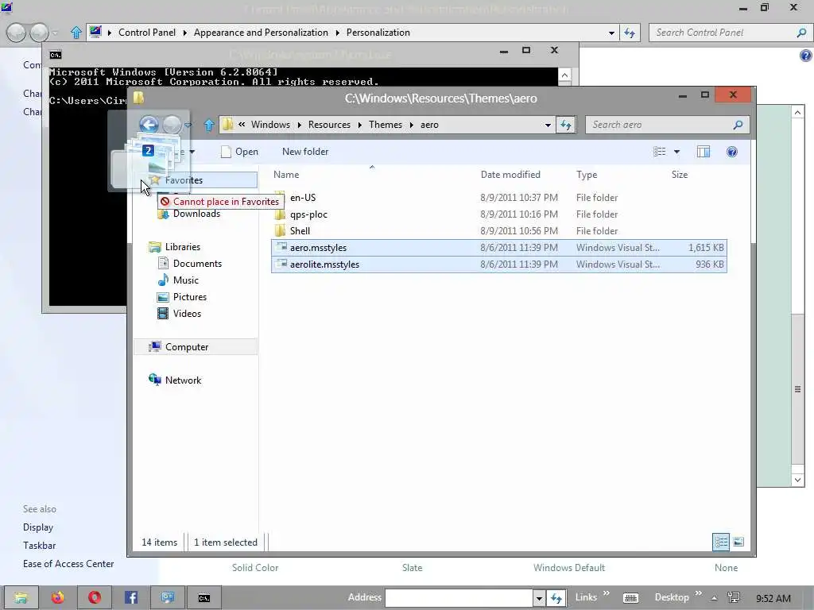Open the view options icon in the Explorer toolbar
814x610 pixels.
point(659,152)
